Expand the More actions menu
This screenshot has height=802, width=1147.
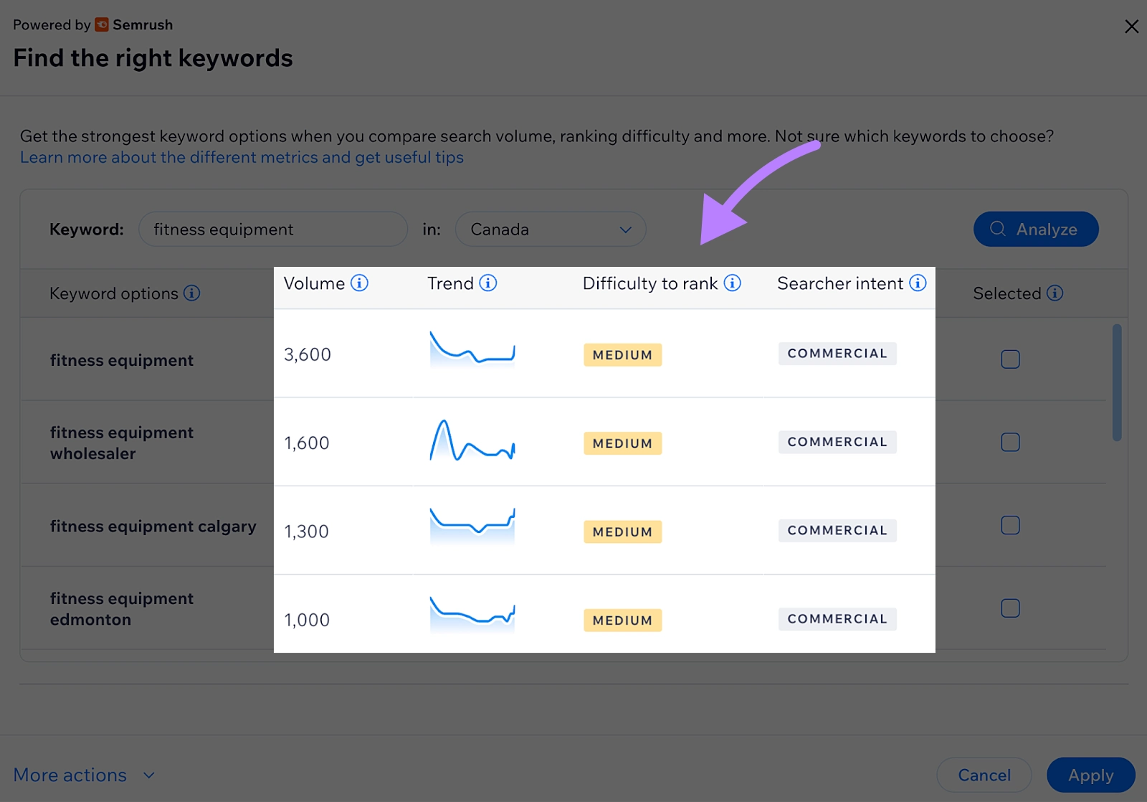(84, 775)
